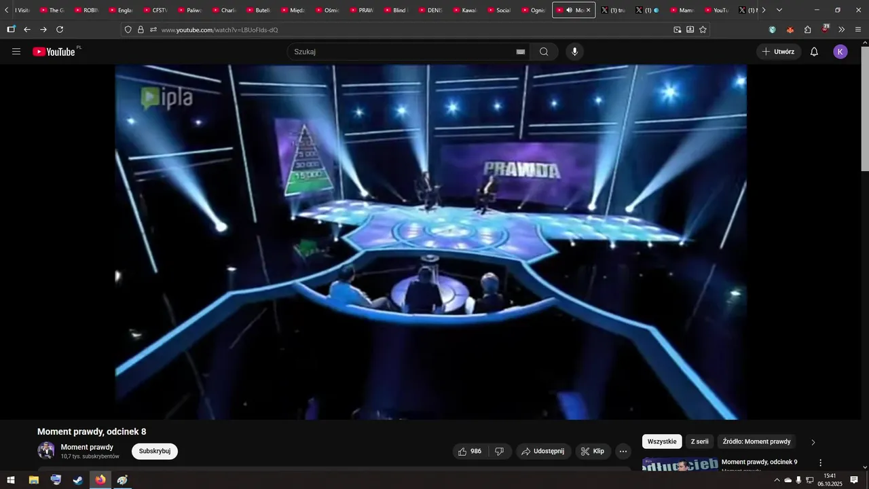
Task: Share video using Udostępnij button
Action: (544, 451)
